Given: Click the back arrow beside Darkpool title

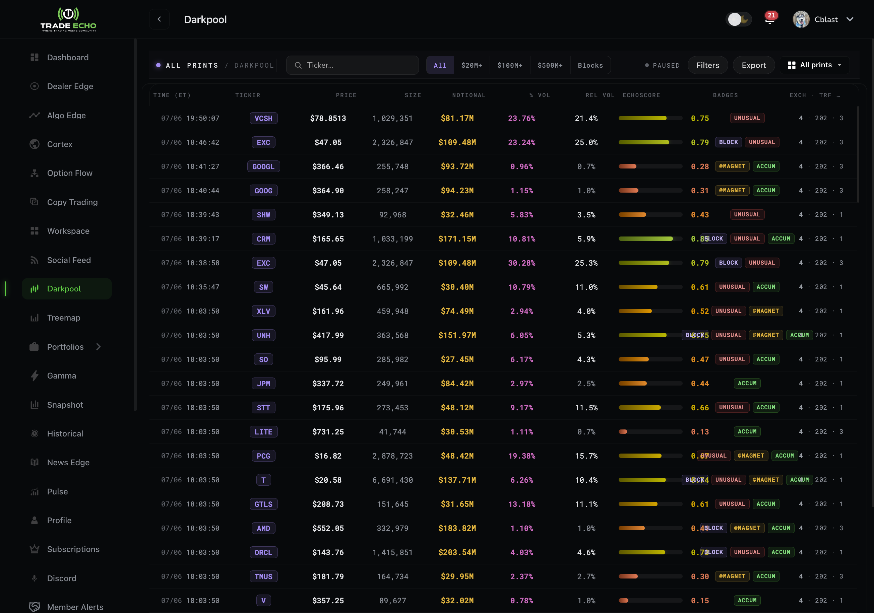Looking at the screenshot, I should 159,19.
